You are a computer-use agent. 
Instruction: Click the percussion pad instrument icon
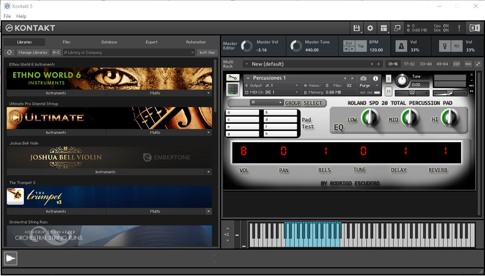[x=232, y=88]
